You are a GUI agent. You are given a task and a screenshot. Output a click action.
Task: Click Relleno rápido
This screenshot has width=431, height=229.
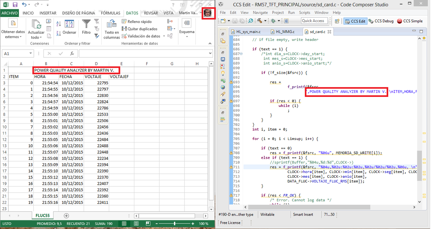pos(137,22)
